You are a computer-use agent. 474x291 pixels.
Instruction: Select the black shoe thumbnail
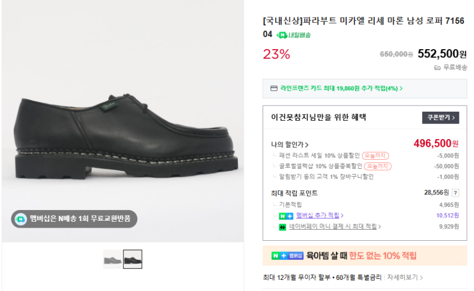pos(132,259)
